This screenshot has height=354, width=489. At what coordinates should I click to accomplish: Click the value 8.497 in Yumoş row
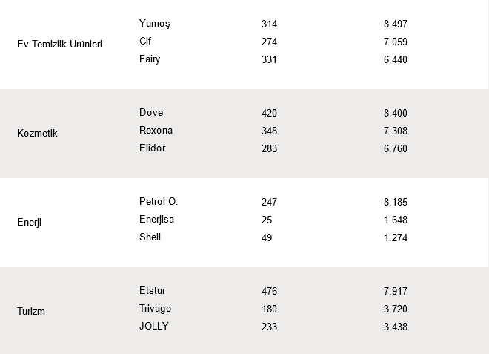click(396, 24)
